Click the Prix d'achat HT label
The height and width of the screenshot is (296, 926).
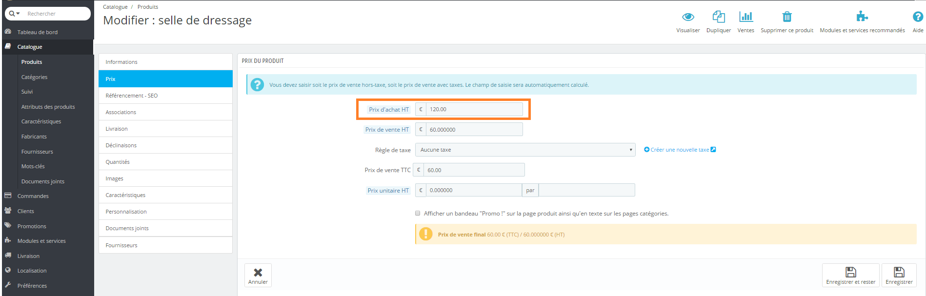tap(389, 110)
